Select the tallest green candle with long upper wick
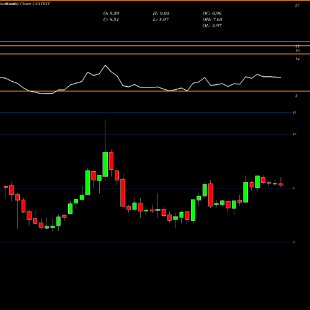The width and height of the screenshot is (310, 310). [105, 164]
